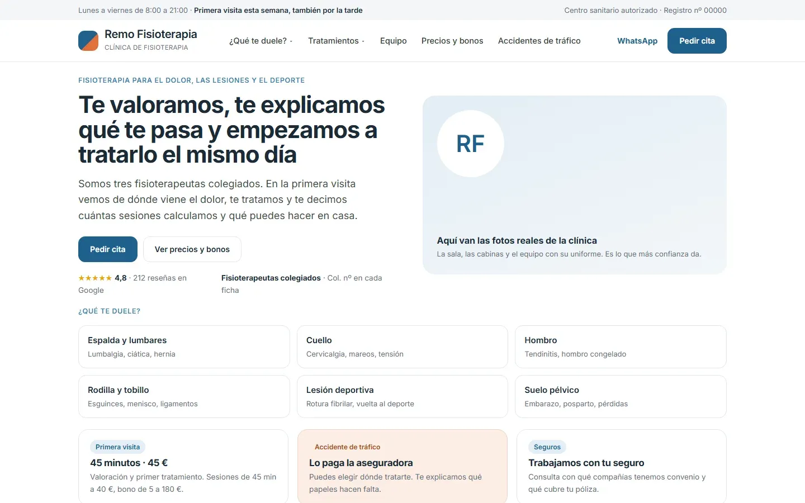Image resolution: width=805 pixels, height=503 pixels.
Task: Click Centro sanitario autorizado registration text
Action: (646, 10)
